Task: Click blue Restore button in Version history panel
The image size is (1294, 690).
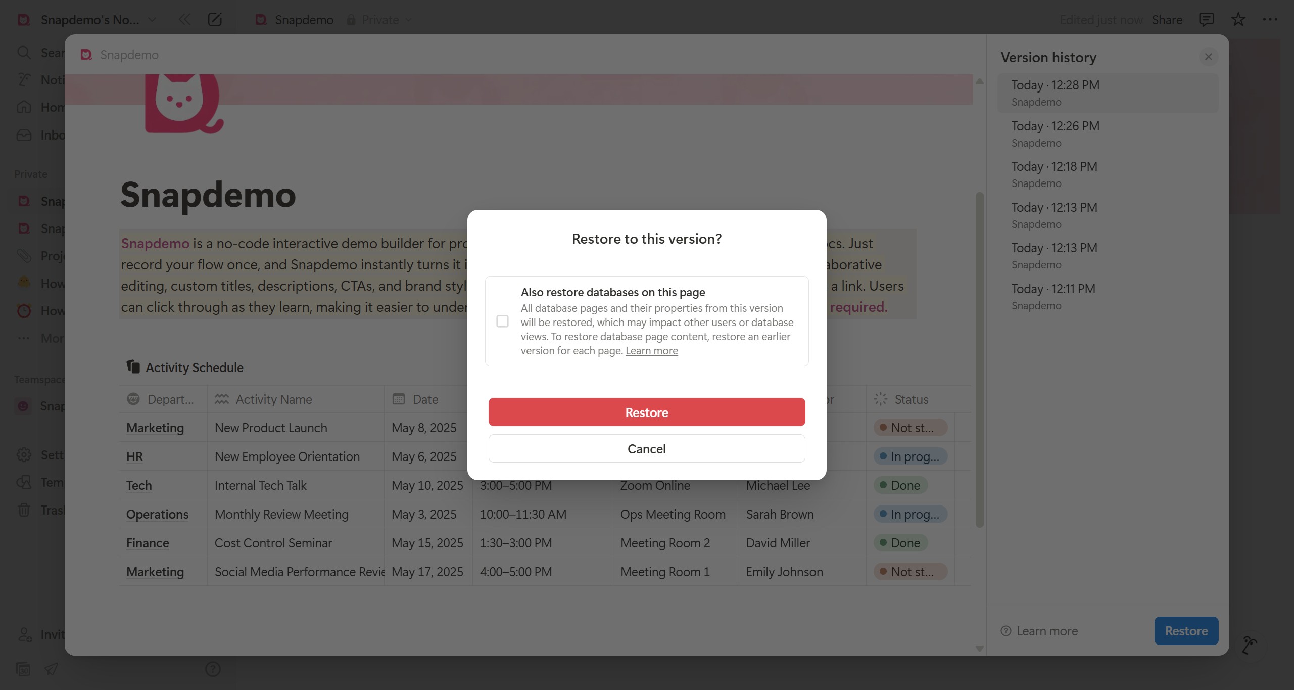Action: [x=1186, y=631]
